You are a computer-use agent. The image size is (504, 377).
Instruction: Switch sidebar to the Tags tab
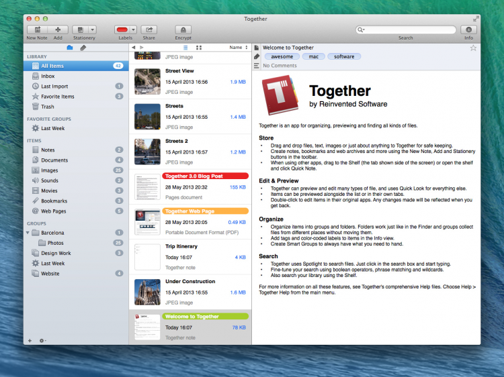pos(83,48)
